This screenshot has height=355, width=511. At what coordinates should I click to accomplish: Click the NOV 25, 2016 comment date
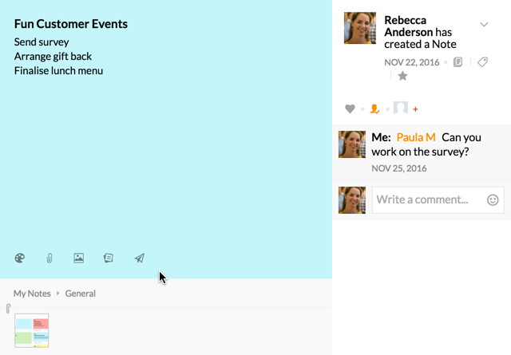click(399, 168)
